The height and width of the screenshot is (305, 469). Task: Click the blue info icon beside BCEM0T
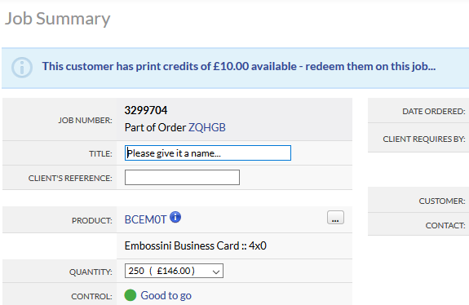[175, 217]
